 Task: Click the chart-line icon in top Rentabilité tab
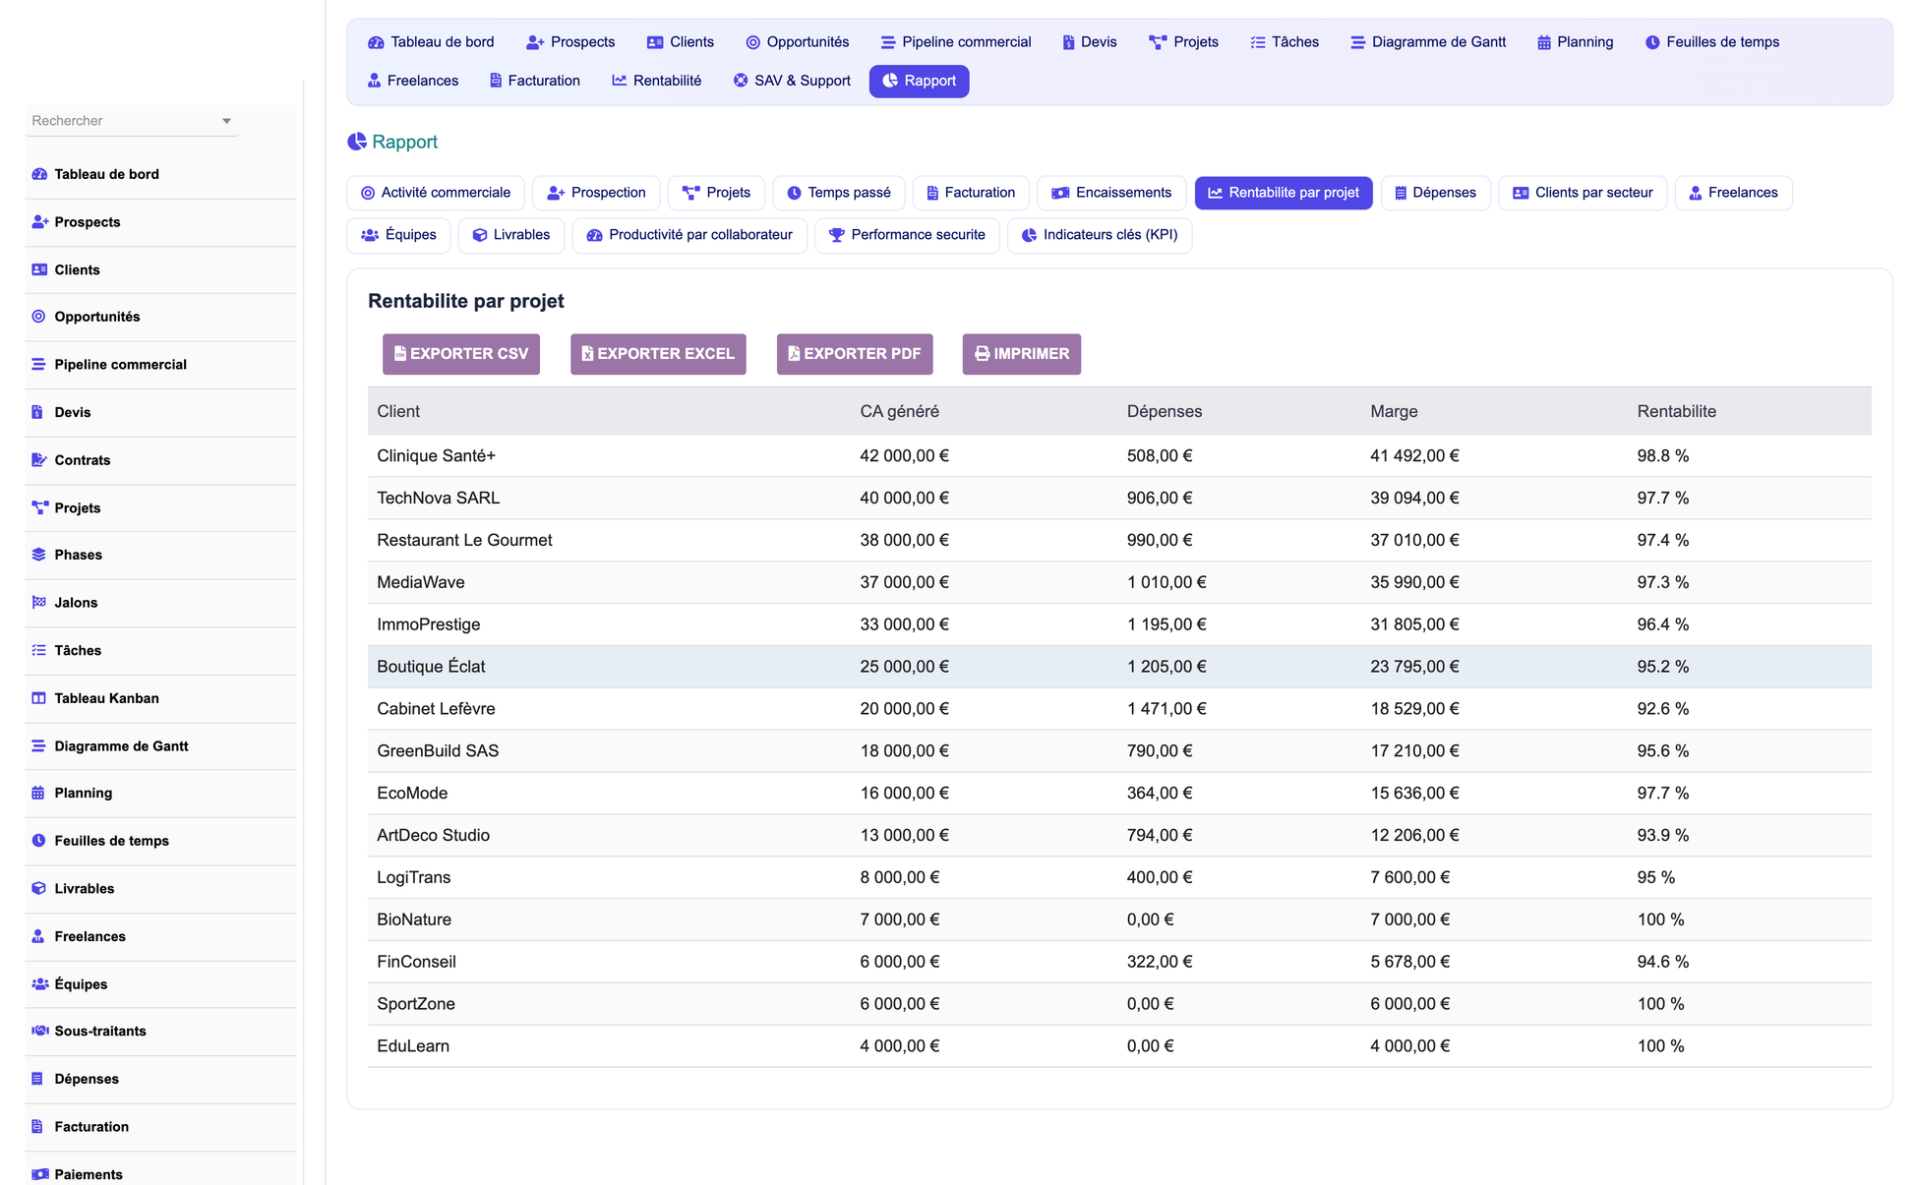619,81
